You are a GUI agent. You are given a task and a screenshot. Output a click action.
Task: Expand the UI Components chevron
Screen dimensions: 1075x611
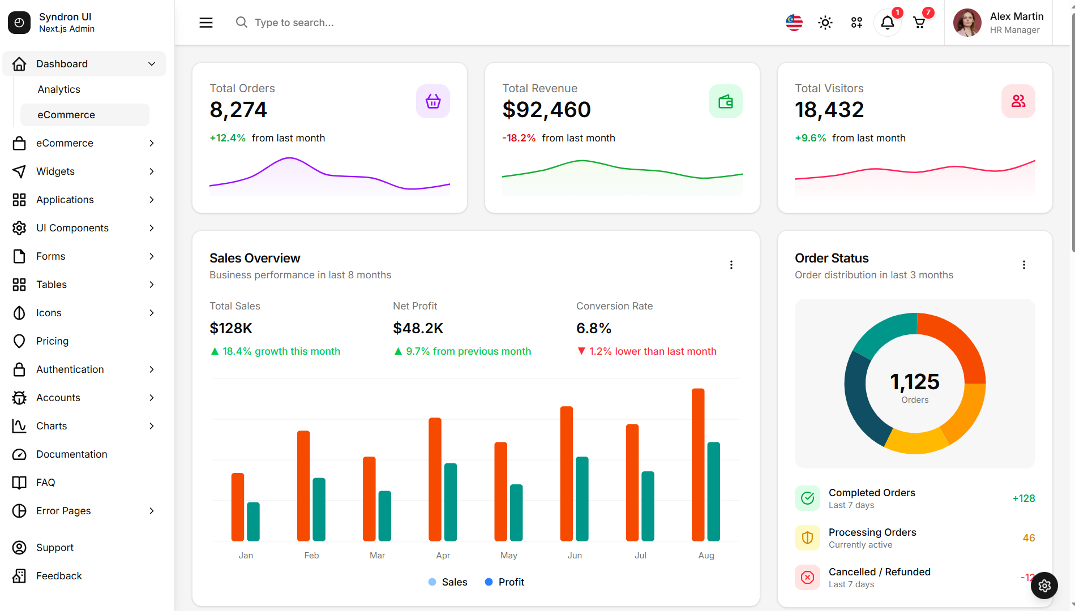pos(152,228)
